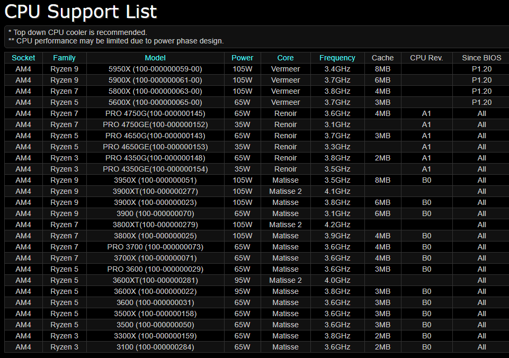This screenshot has width=509, height=358.
Task: Click All BIOS in the 3900X row
Action: coord(482,202)
